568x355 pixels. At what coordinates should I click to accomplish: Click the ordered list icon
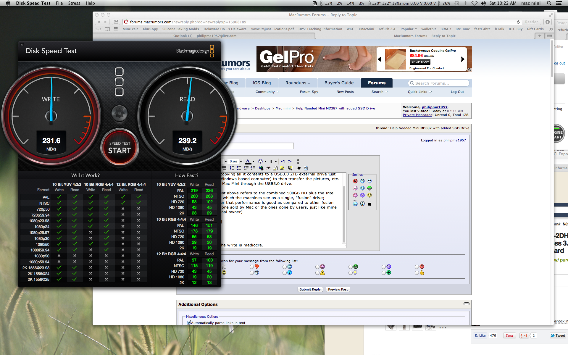(x=232, y=168)
